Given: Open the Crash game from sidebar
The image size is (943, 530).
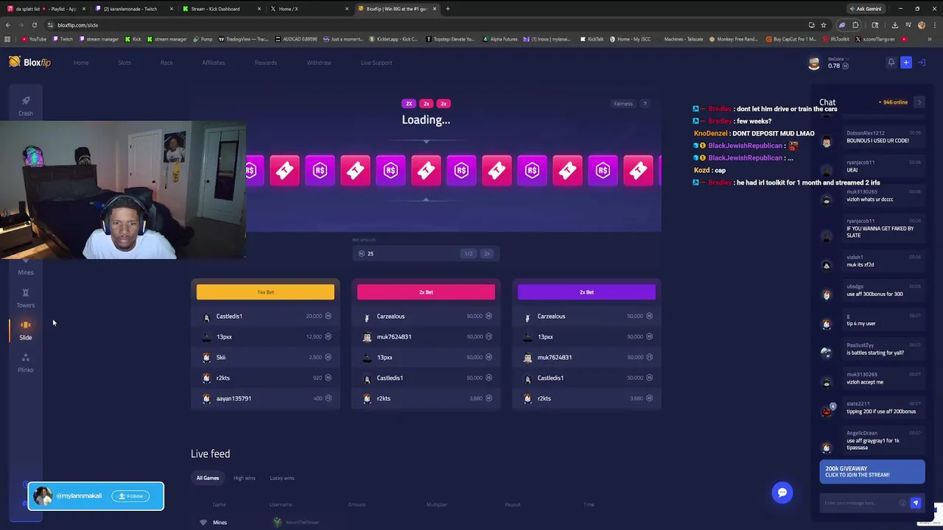Looking at the screenshot, I should pos(26,105).
